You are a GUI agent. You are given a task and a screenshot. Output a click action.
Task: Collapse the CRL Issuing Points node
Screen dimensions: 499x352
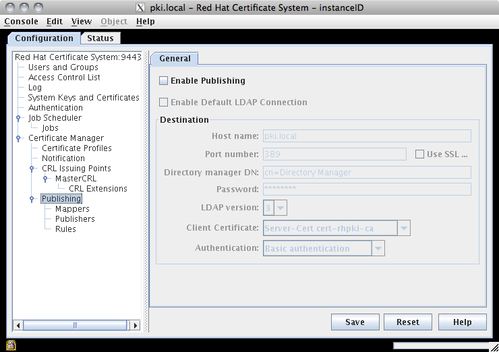[x=32, y=169]
